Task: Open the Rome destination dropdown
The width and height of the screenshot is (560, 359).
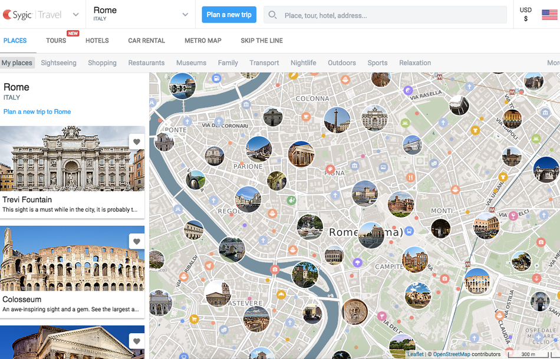Action: [x=185, y=15]
